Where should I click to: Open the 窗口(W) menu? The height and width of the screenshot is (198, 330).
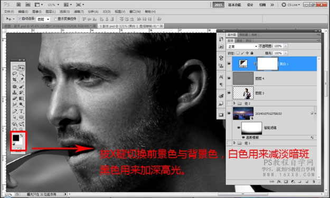[x=135, y=12]
